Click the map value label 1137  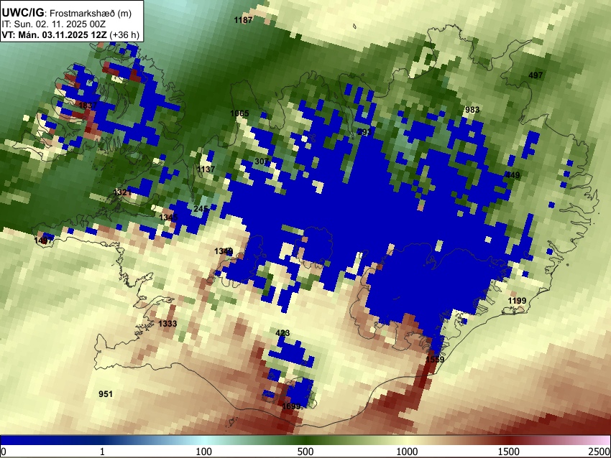[x=206, y=169]
